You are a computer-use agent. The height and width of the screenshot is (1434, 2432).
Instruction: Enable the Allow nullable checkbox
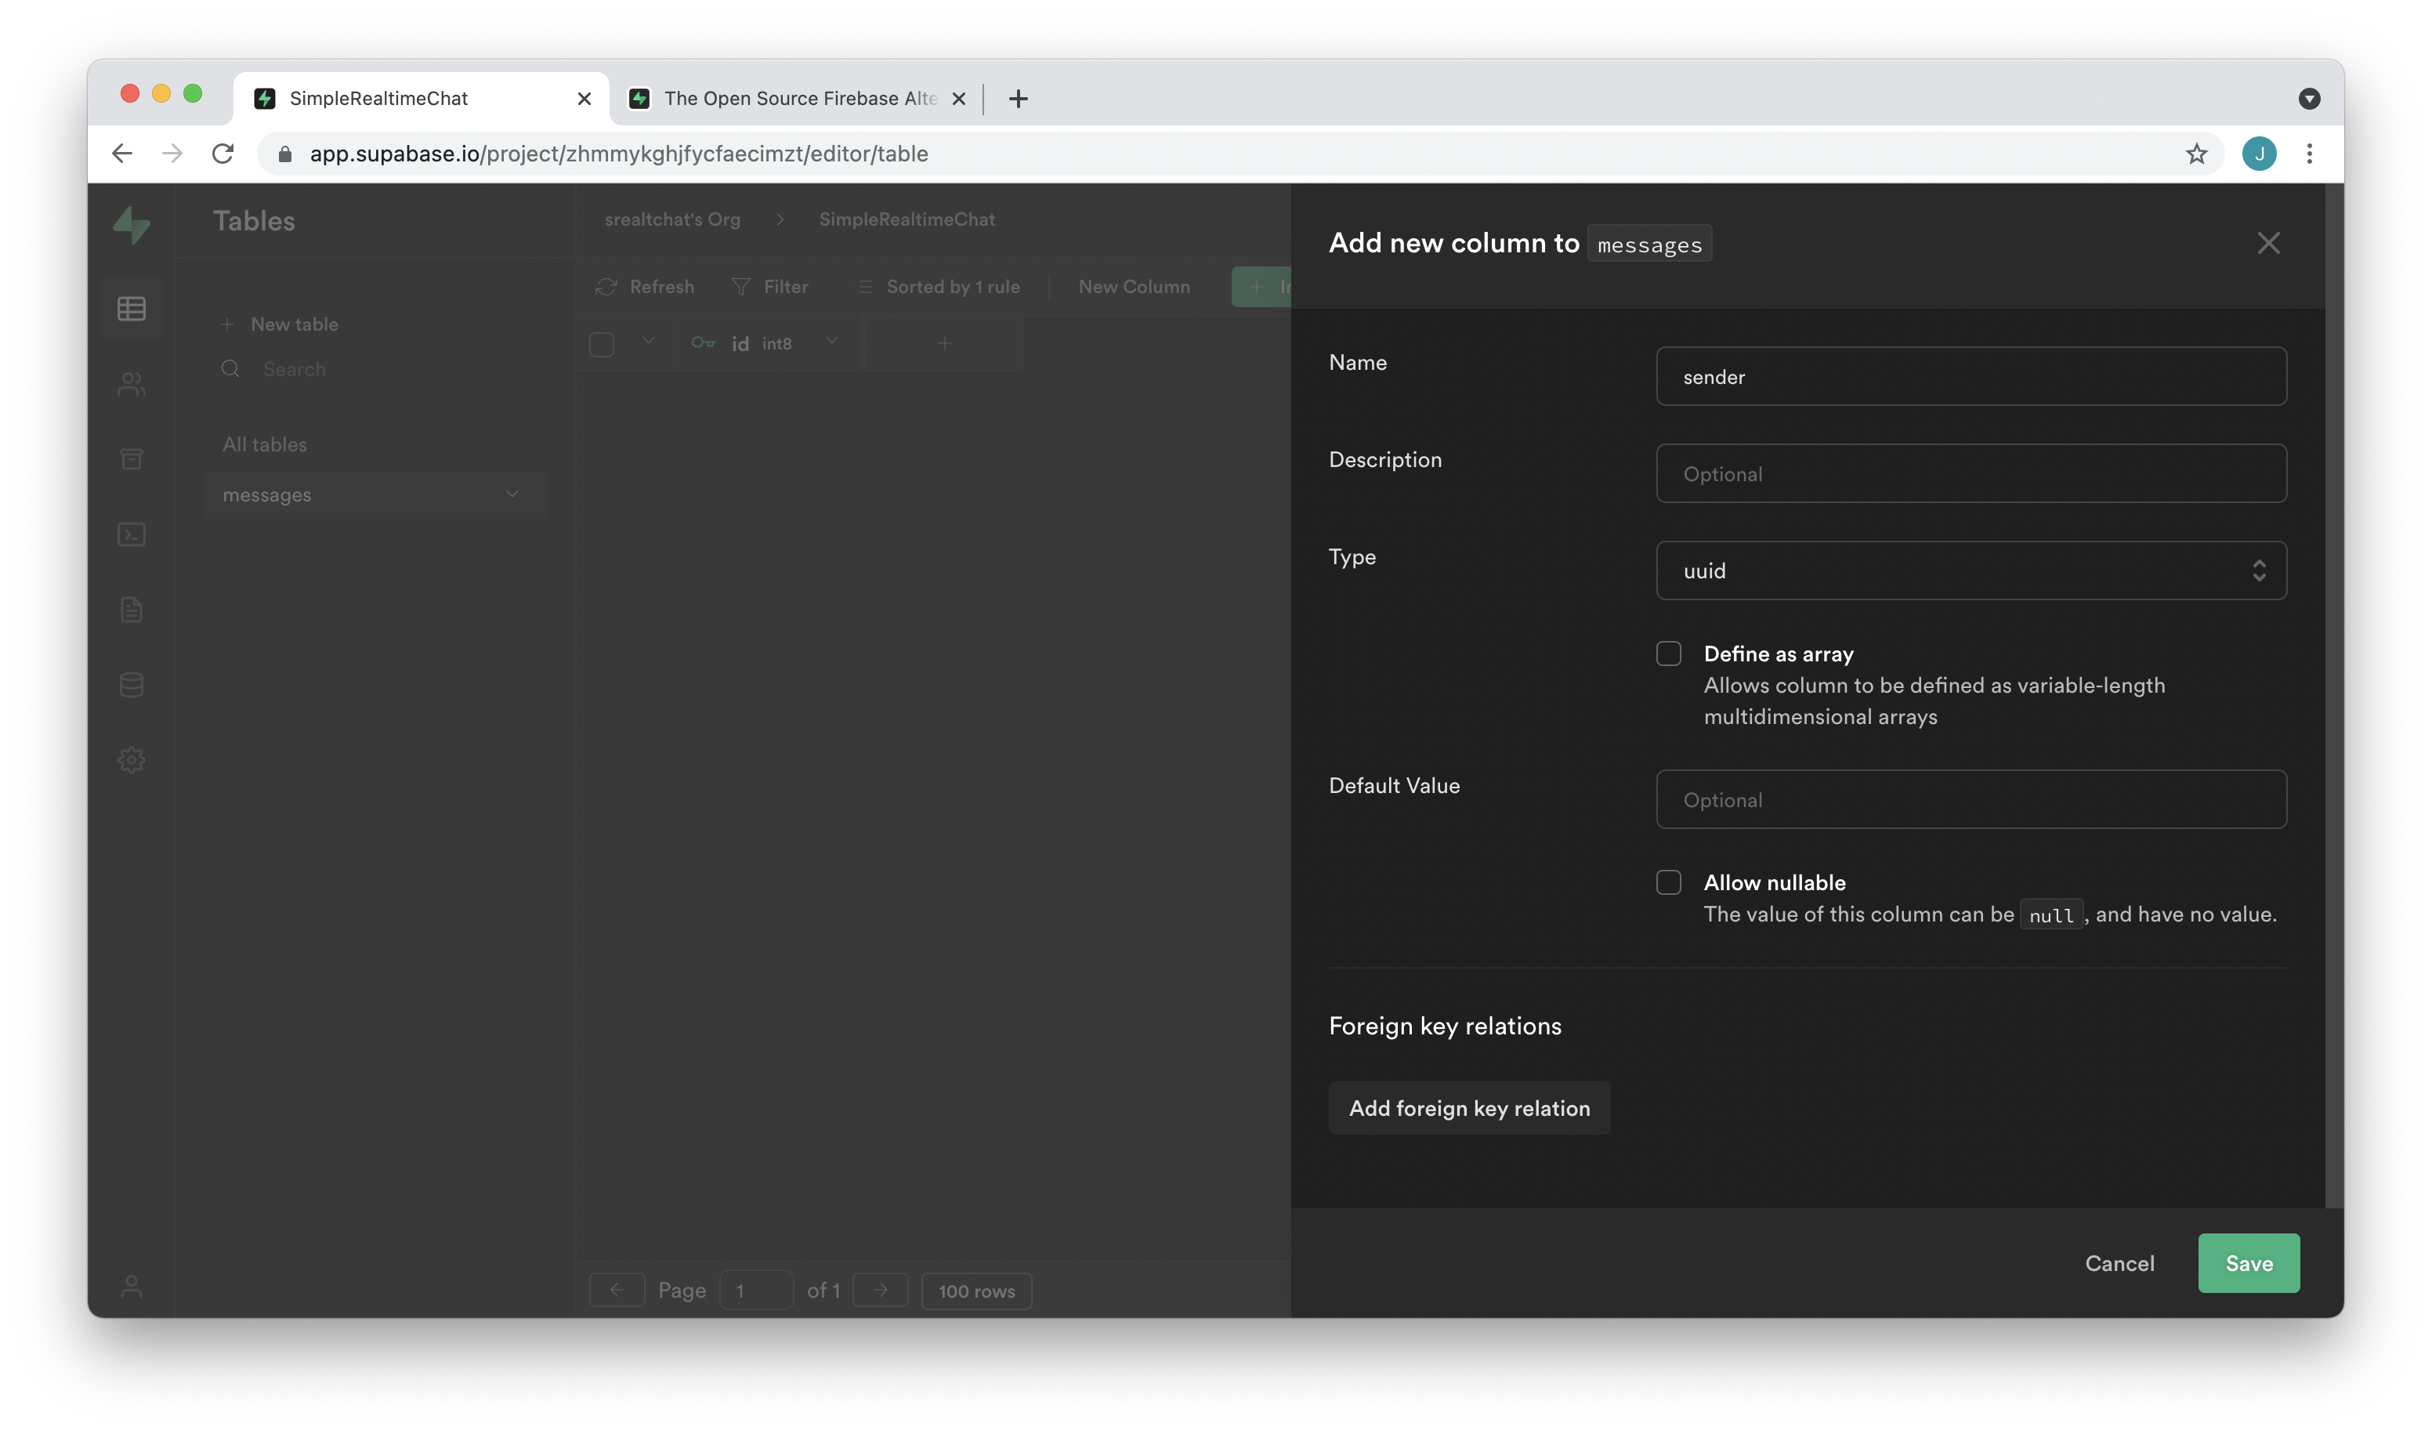[1668, 882]
